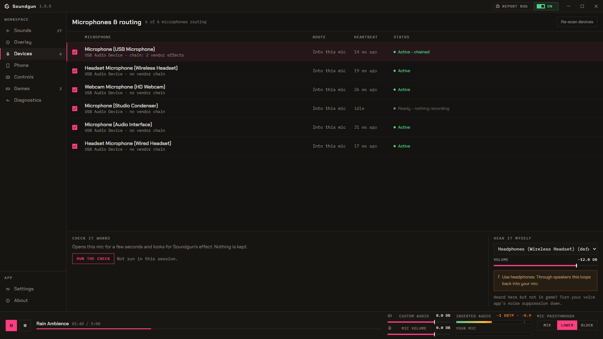The height and width of the screenshot is (339, 603).
Task: Click the RUN THE CHECK button
Action: click(x=93, y=259)
